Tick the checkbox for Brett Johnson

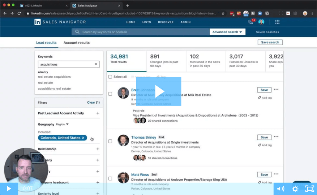point(110,94)
